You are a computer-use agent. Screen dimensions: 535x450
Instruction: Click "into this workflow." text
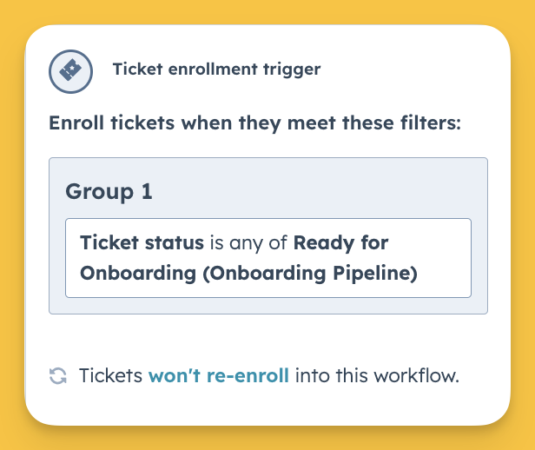(377, 375)
